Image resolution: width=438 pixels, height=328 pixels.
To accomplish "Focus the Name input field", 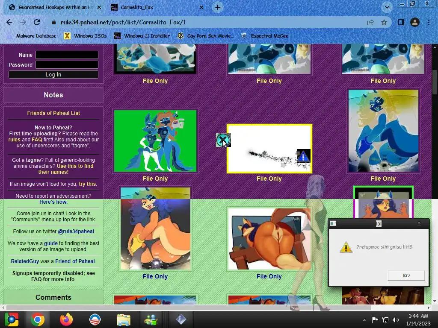I will pos(67,55).
